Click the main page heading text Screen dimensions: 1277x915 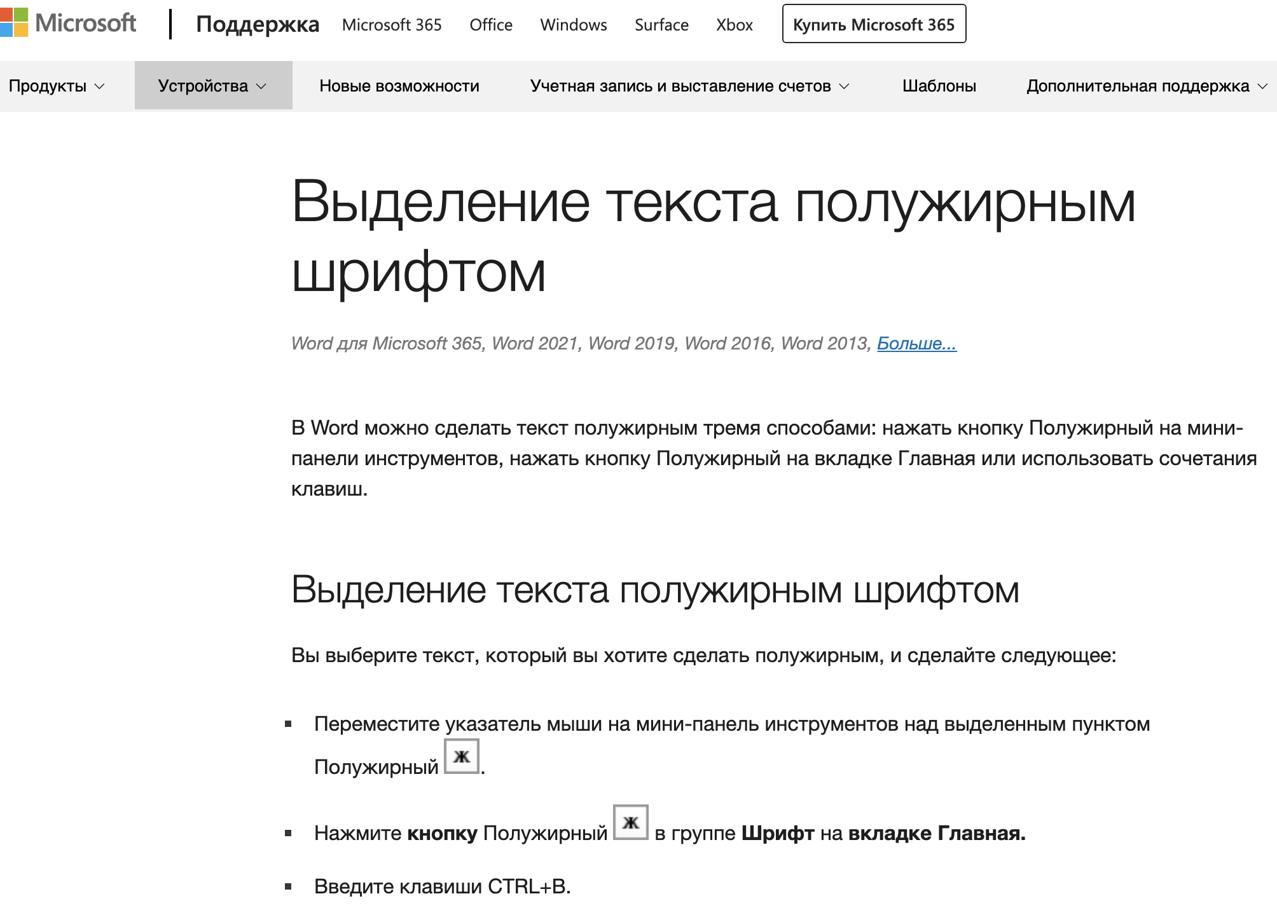[712, 236]
